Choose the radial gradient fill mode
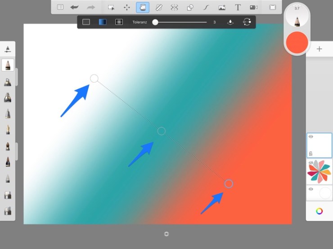 [119, 22]
